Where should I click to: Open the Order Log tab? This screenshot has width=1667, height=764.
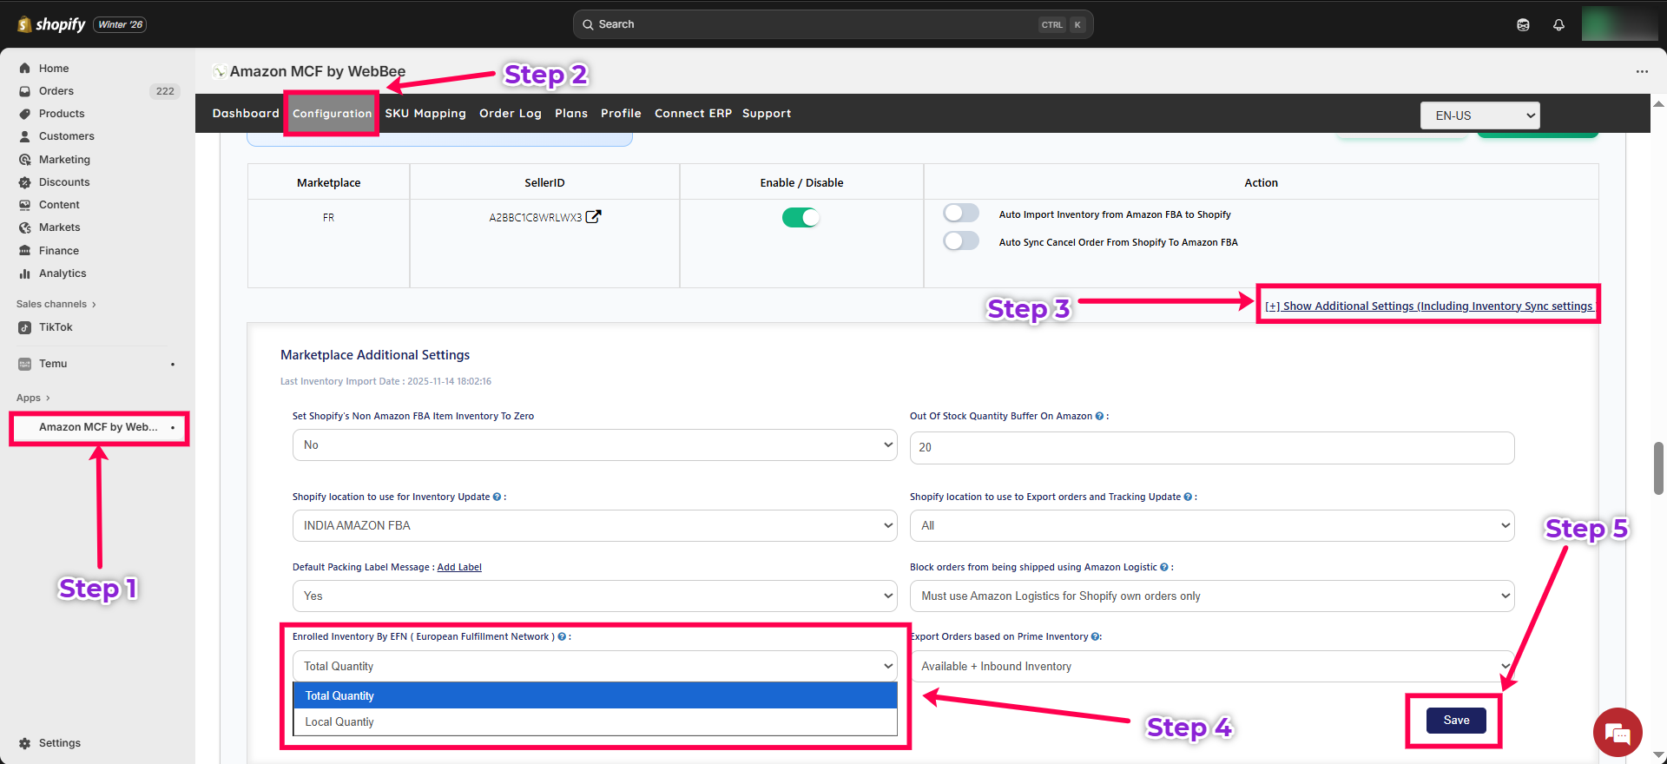pos(510,114)
